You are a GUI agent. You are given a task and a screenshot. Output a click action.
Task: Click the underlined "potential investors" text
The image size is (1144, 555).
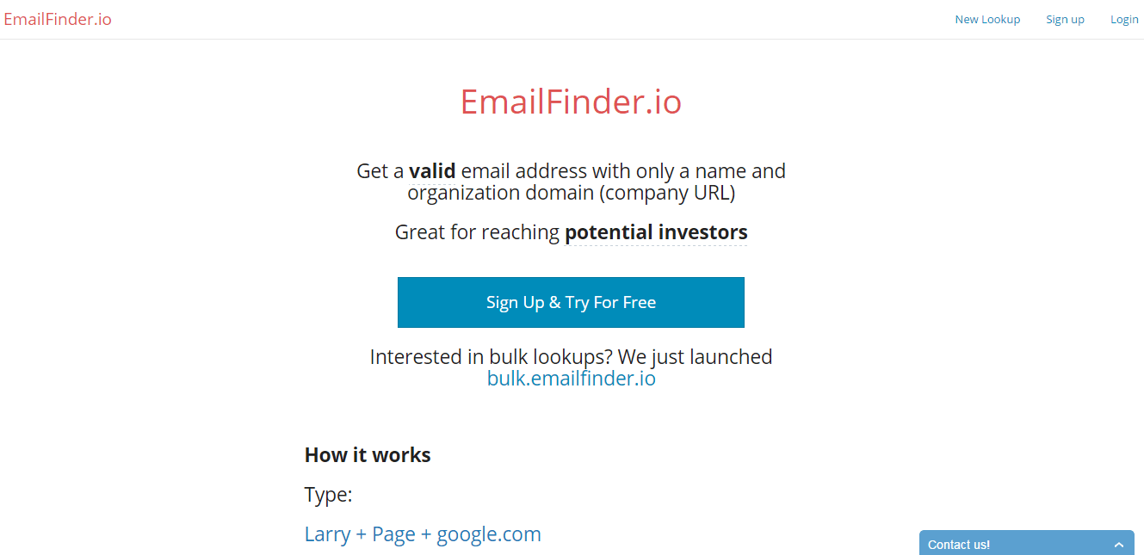tap(656, 232)
